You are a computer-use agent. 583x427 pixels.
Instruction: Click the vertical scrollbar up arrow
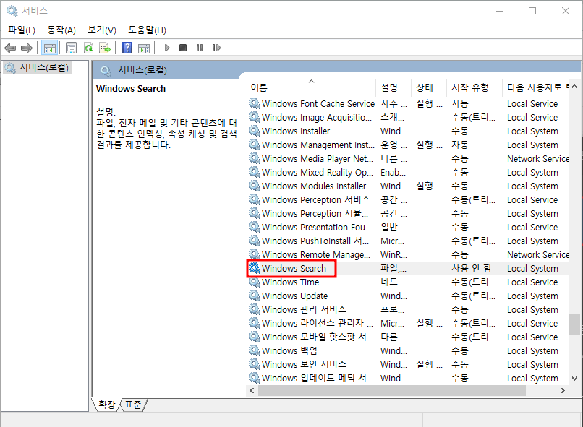[574, 86]
